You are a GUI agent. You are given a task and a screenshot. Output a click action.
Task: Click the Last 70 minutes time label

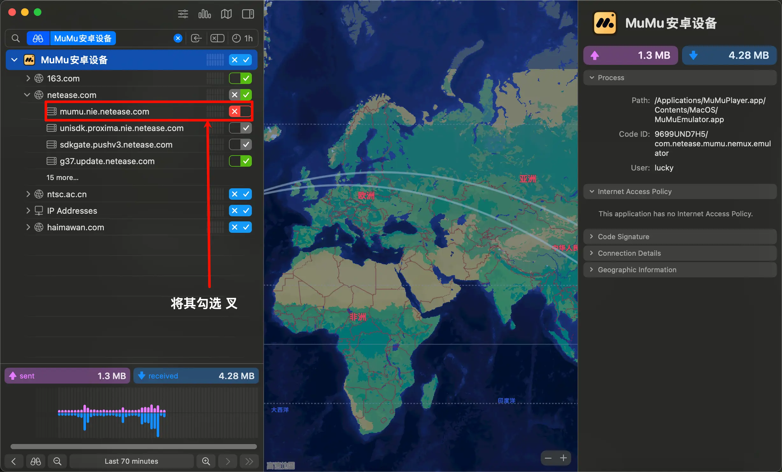132,461
